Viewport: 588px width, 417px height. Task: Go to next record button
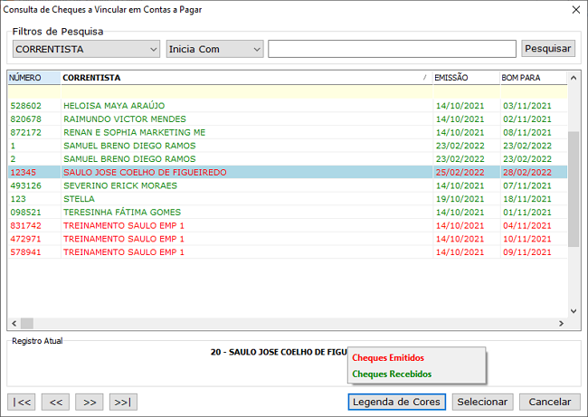tap(89, 402)
